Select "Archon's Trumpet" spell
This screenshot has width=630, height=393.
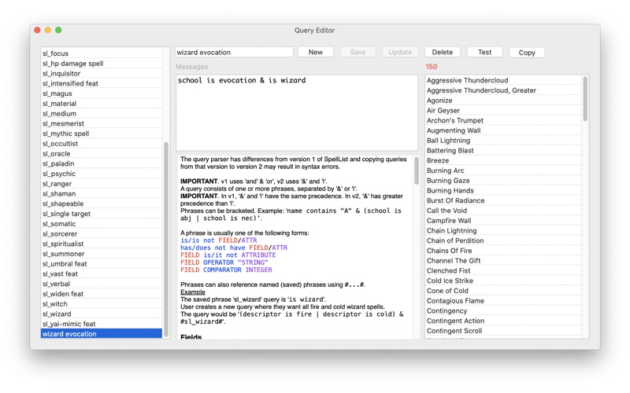[x=503, y=120]
